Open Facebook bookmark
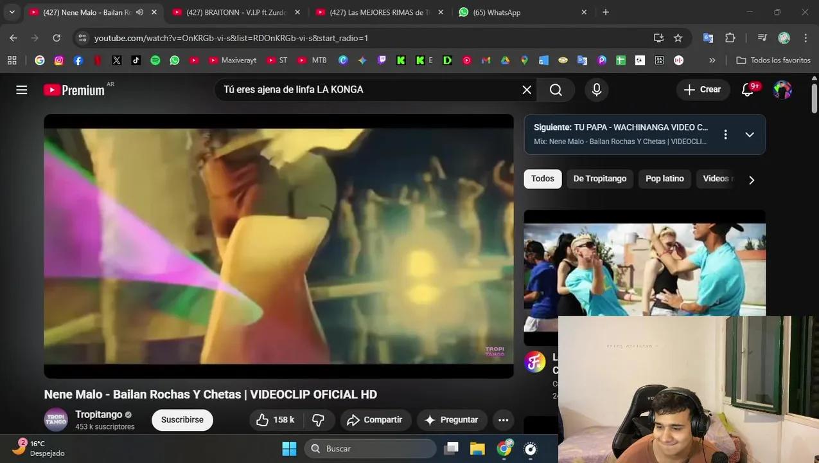Image resolution: width=819 pixels, height=463 pixels. [x=78, y=60]
